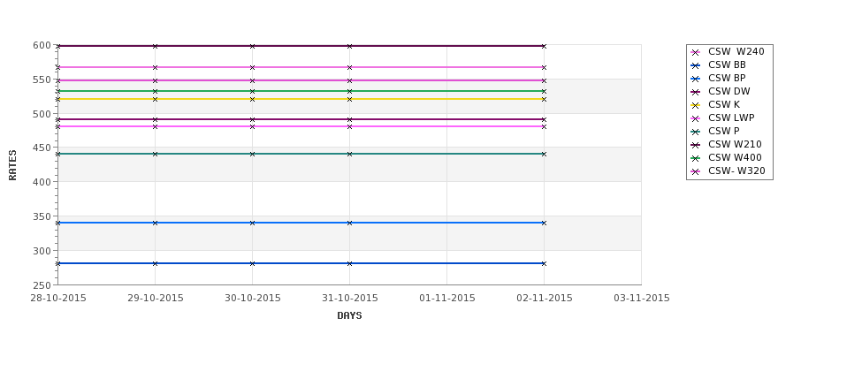Click the CSW BP legend marker icon
This screenshot has width=862, height=379.
696,80
